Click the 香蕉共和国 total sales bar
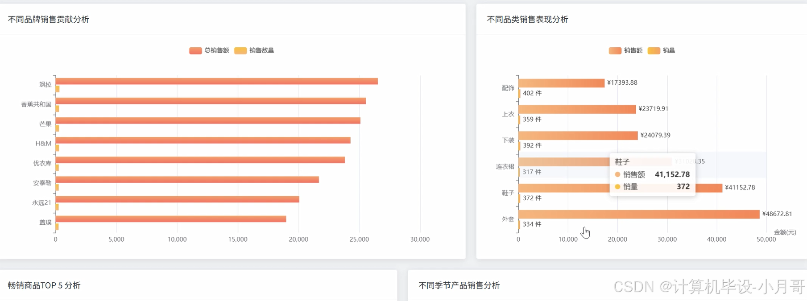807x301 pixels. [211, 101]
